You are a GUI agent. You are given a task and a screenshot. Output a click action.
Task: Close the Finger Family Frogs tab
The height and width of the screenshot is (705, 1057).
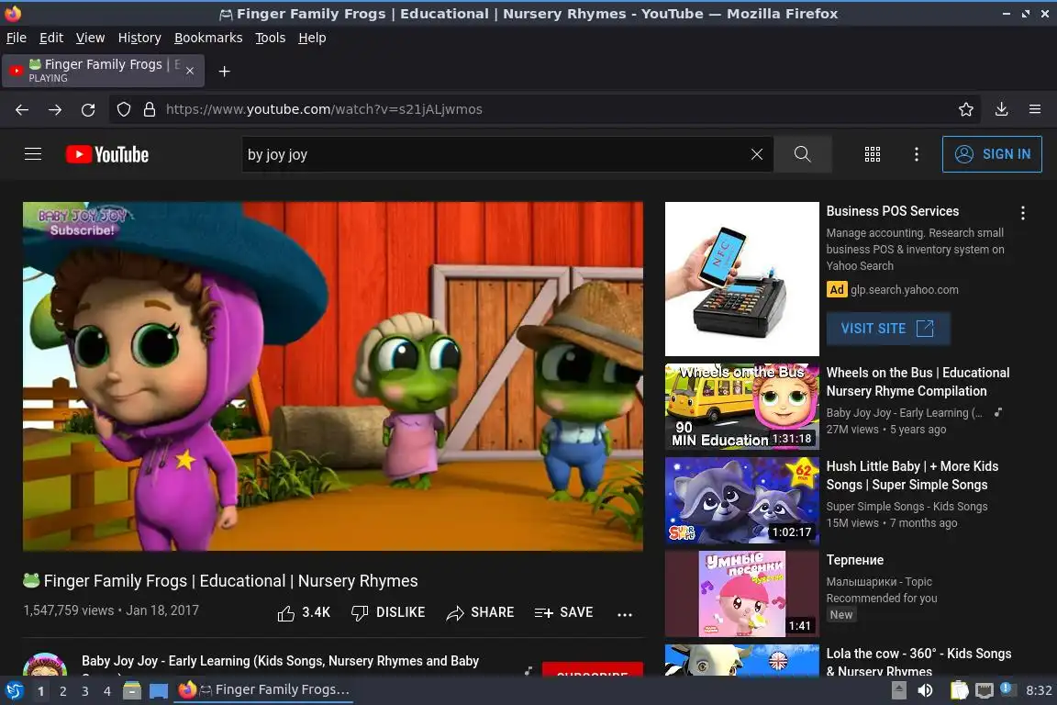(x=190, y=71)
